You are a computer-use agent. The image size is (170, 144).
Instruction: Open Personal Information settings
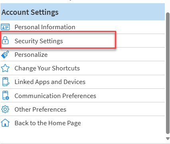[83, 27]
